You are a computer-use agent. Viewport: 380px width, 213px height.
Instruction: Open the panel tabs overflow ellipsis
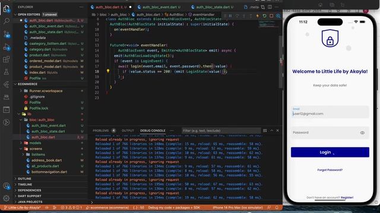click(x=172, y=130)
